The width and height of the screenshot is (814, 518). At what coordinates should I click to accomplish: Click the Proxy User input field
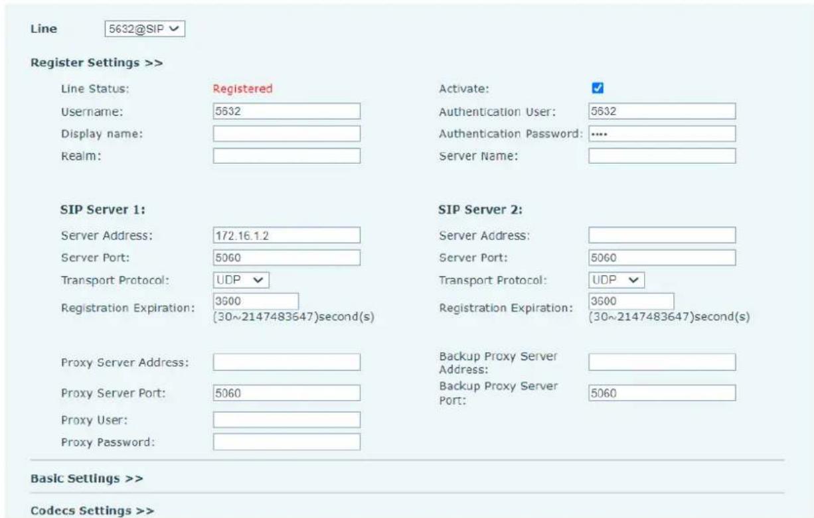coord(286,419)
